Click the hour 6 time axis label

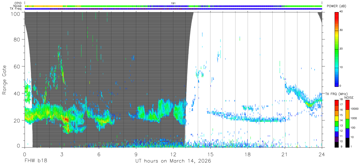(x=99, y=154)
